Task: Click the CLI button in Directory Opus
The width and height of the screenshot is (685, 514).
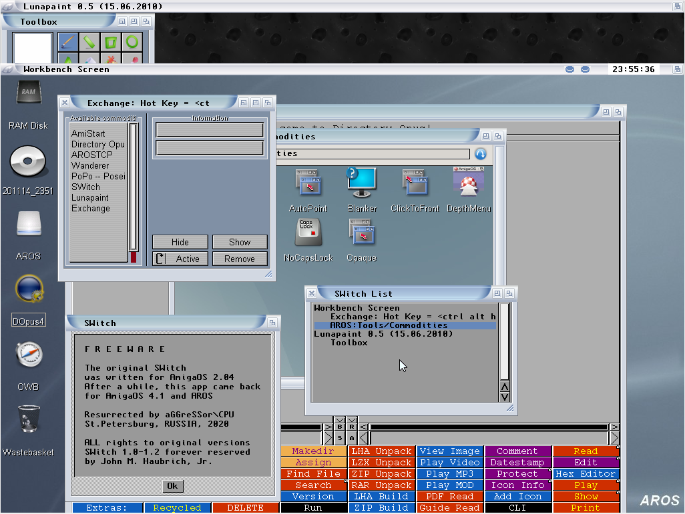Action: [517, 508]
